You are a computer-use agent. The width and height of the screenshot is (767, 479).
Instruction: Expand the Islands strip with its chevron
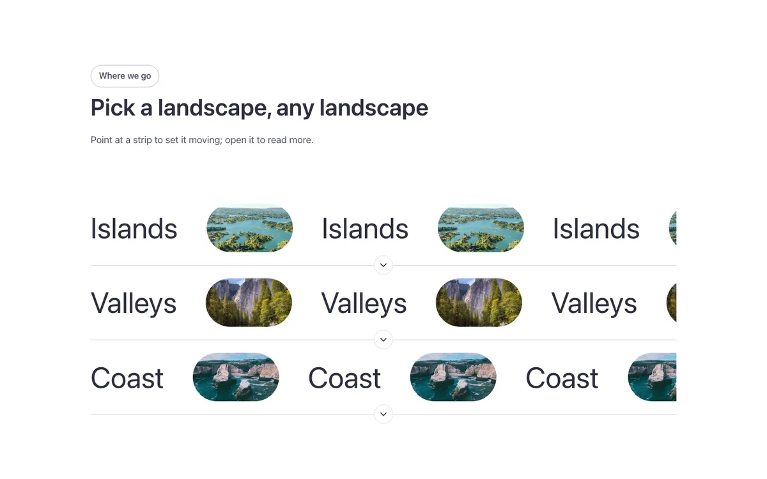tap(383, 265)
